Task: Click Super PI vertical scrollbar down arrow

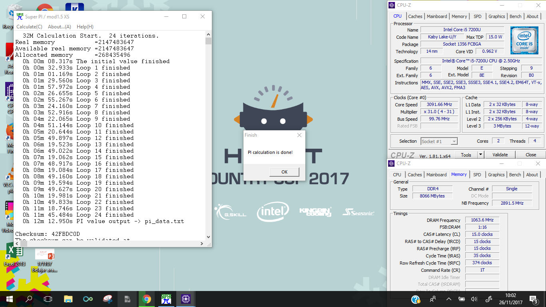Action: pyautogui.click(x=208, y=237)
